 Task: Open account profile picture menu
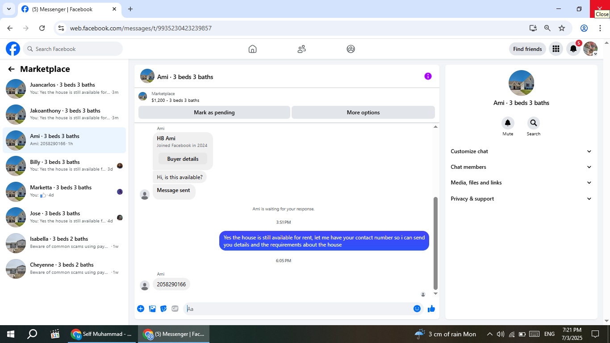[590, 49]
